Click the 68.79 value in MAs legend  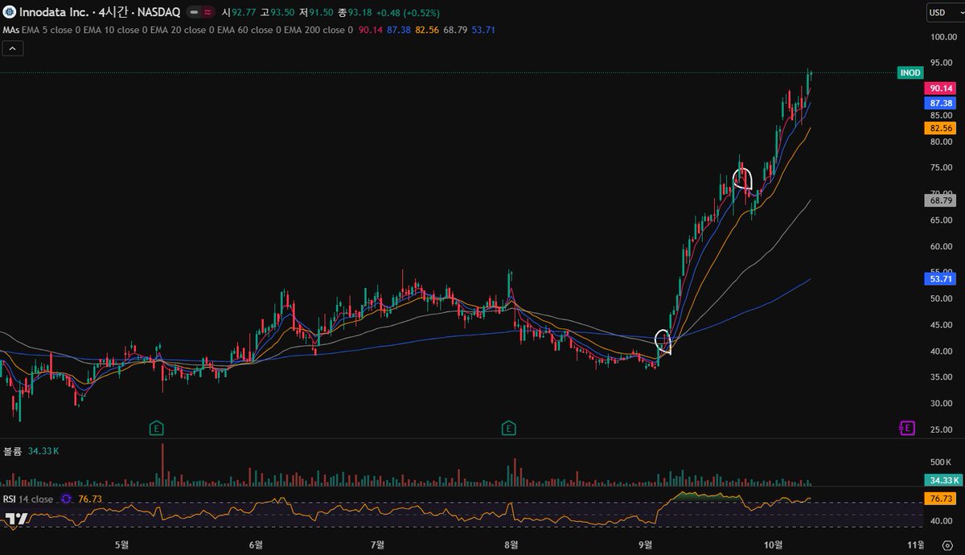(454, 30)
